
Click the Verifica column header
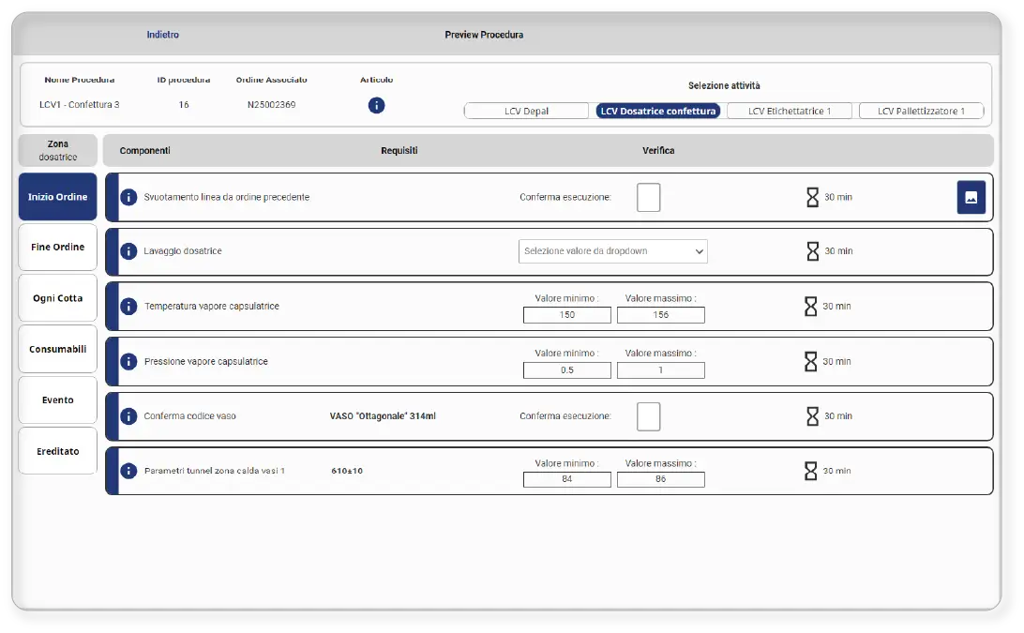point(658,150)
